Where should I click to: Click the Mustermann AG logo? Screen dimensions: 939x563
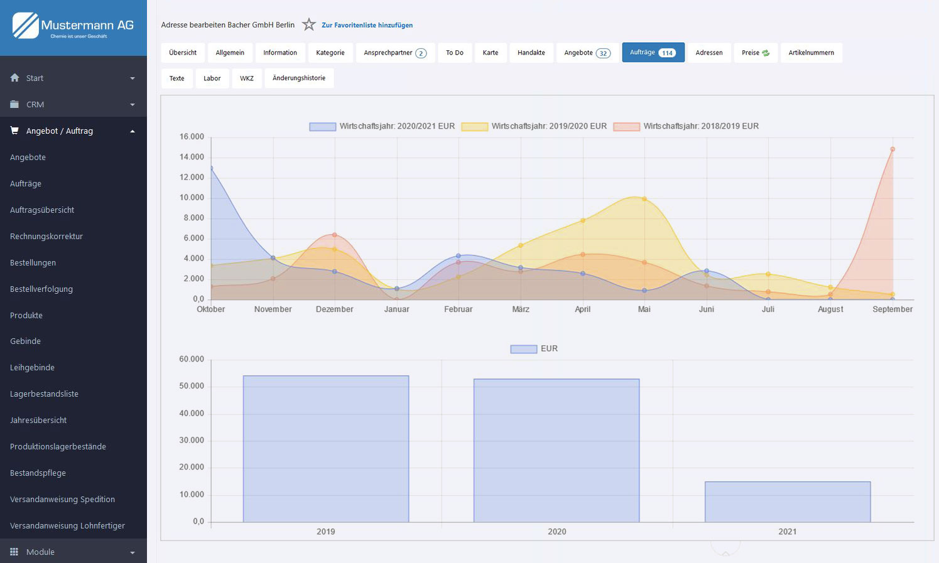[73, 26]
